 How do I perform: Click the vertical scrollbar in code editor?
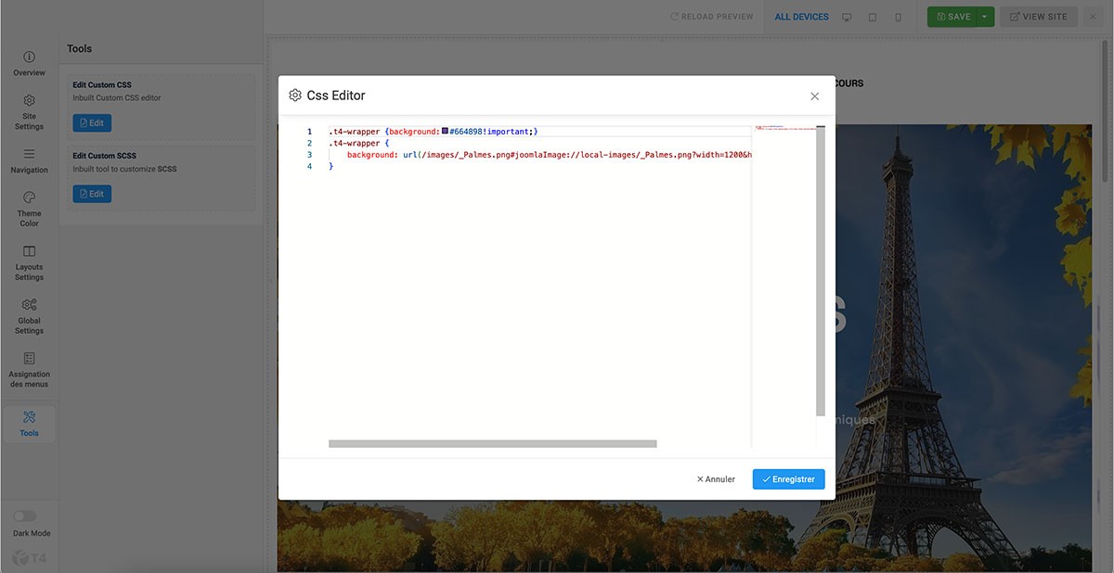(821, 271)
